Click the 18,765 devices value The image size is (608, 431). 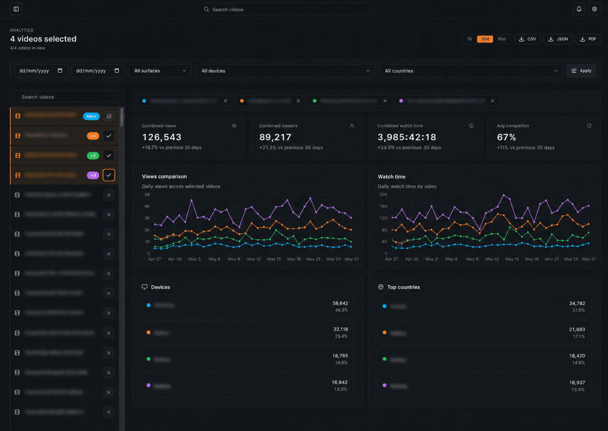click(x=340, y=356)
